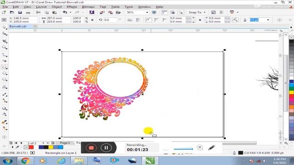Click the Cut scissors icon

point(38,12)
